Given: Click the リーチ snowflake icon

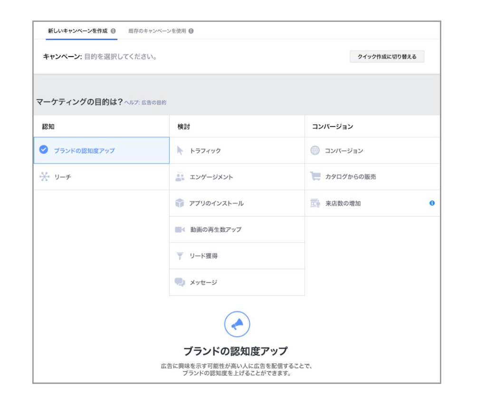Looking at the screenshot, I should [44, 176].
